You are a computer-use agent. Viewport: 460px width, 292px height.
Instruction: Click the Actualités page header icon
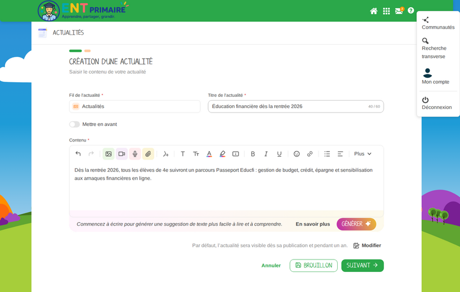click(x=43, y=33)
